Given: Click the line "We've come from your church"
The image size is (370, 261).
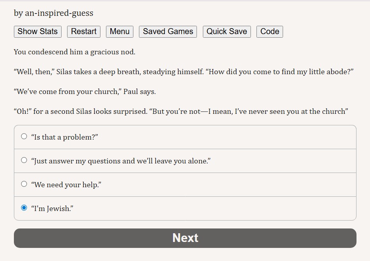Looking at the screenshot, I should [85, 92].
